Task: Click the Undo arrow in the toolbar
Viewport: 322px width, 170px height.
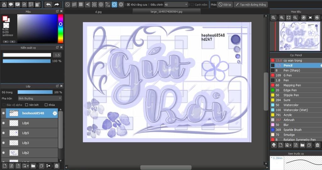Action: (x=48, y=4)
